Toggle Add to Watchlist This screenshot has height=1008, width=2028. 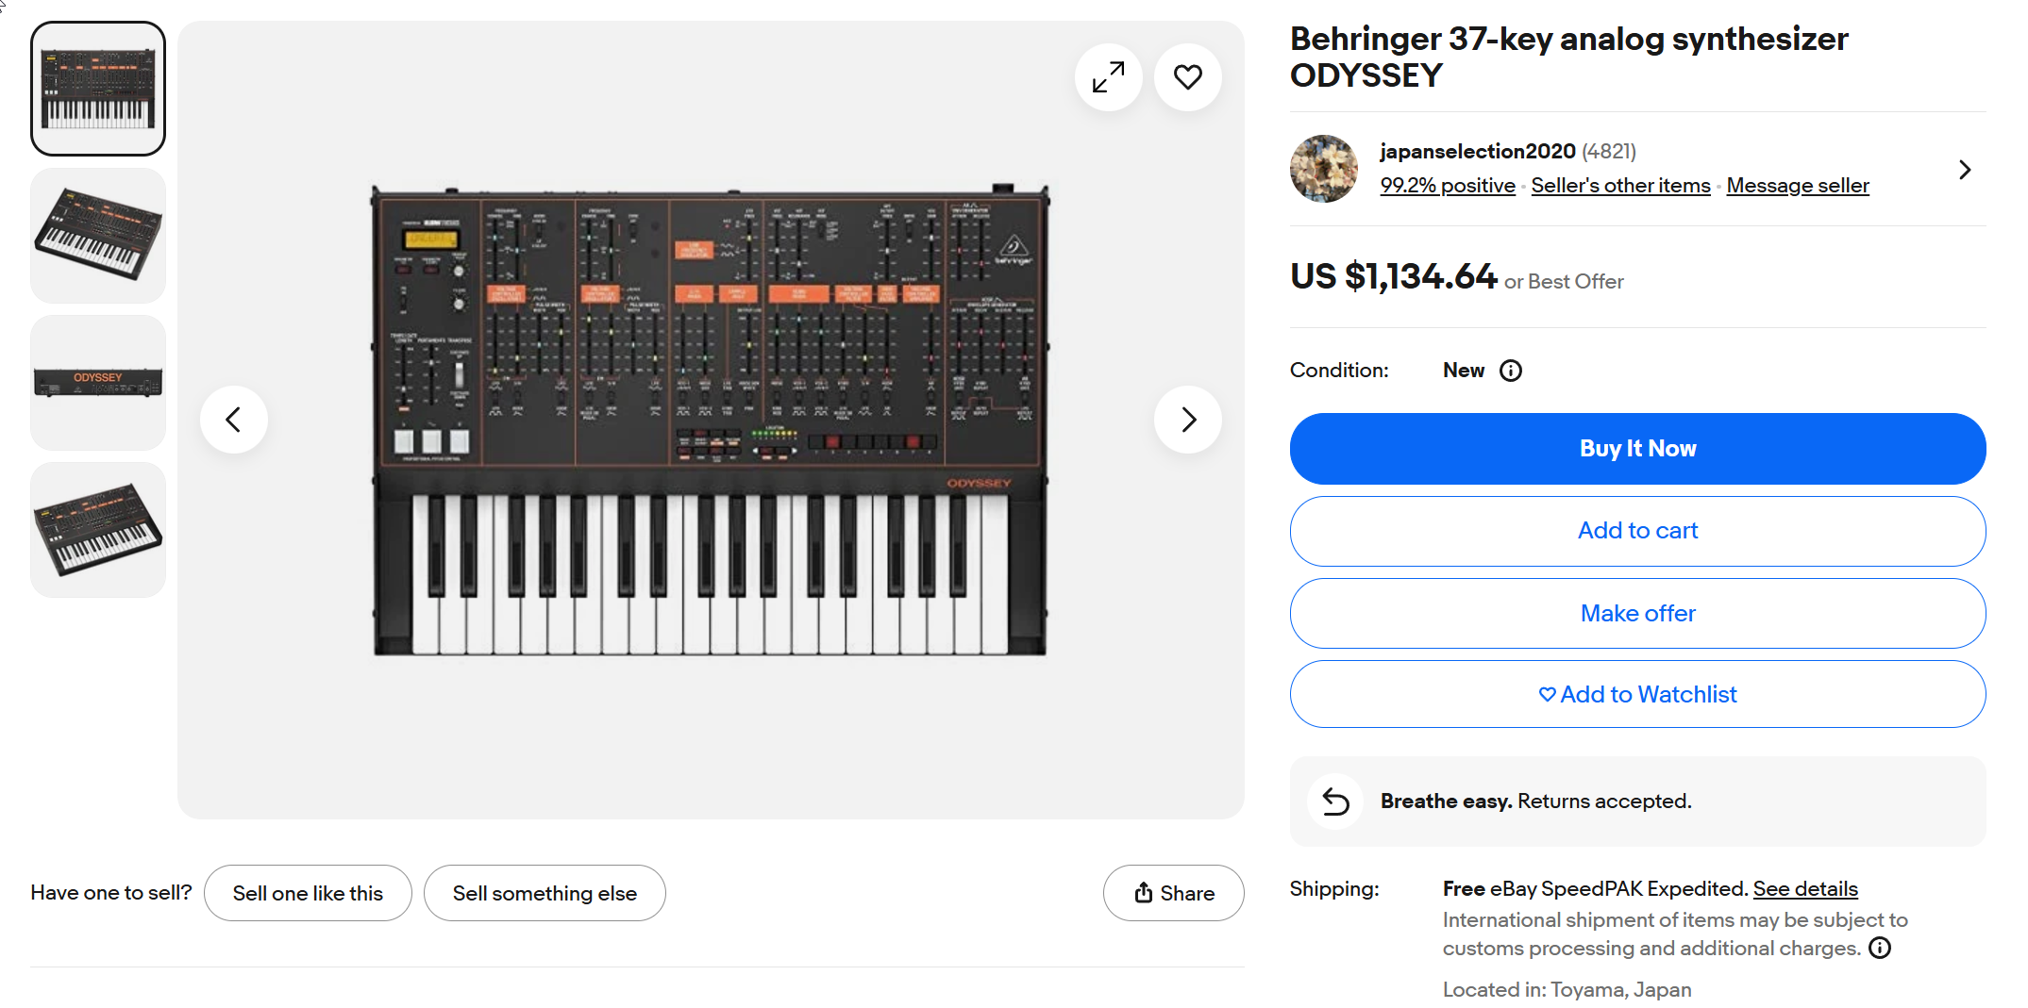pyautogui.click(x=1637, y=695)
